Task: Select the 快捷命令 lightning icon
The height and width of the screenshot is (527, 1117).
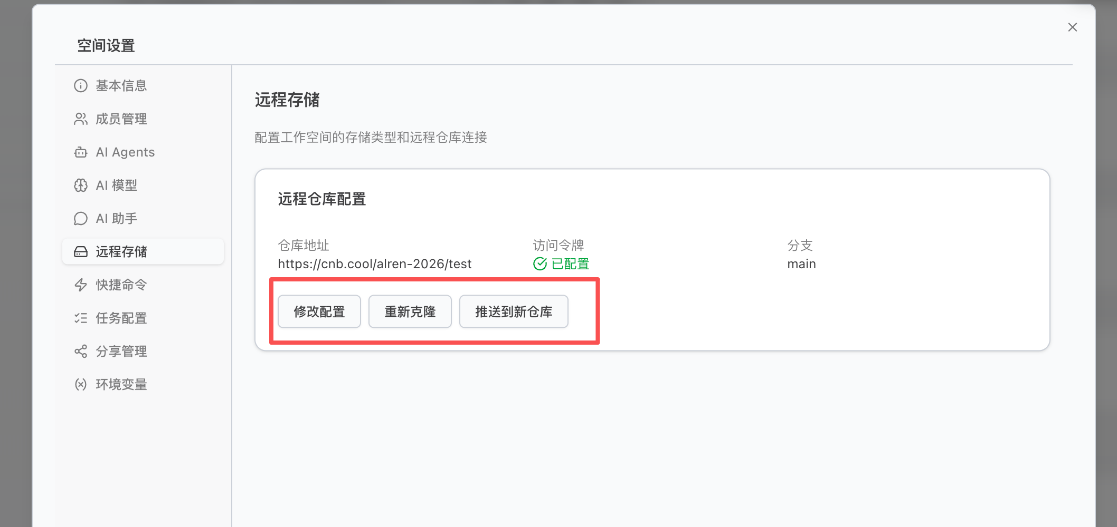Action: pos(80,285)
